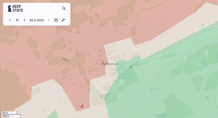
Task: Click the Вовча river label west of town
Action: click(65, 60)
